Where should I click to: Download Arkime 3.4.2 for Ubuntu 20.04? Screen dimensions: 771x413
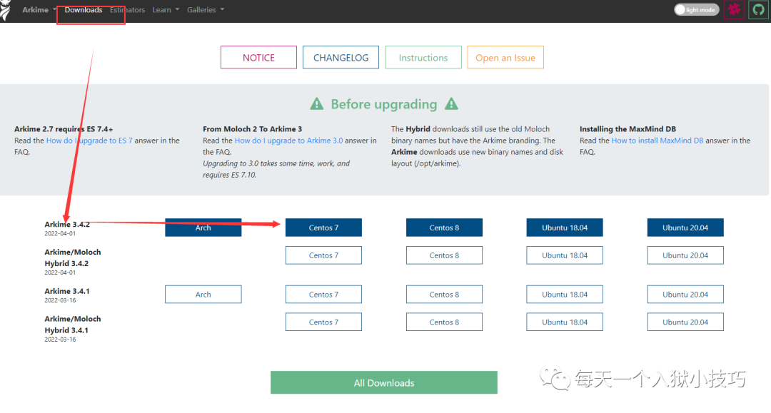[685, 228]
